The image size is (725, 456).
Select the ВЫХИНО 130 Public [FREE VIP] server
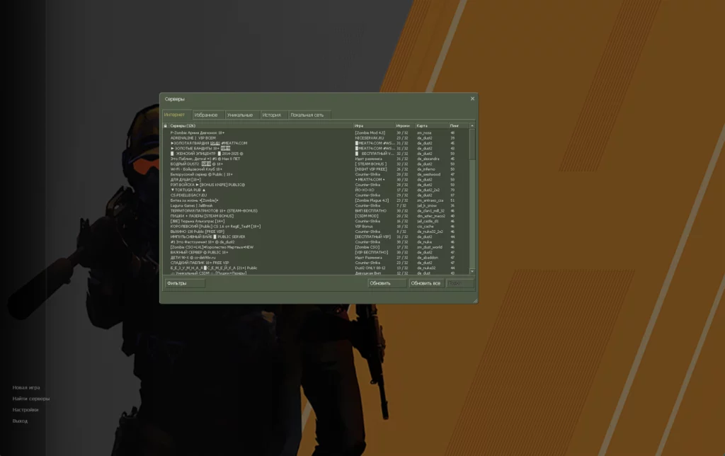pyautogui.click(x=316, y=232)
